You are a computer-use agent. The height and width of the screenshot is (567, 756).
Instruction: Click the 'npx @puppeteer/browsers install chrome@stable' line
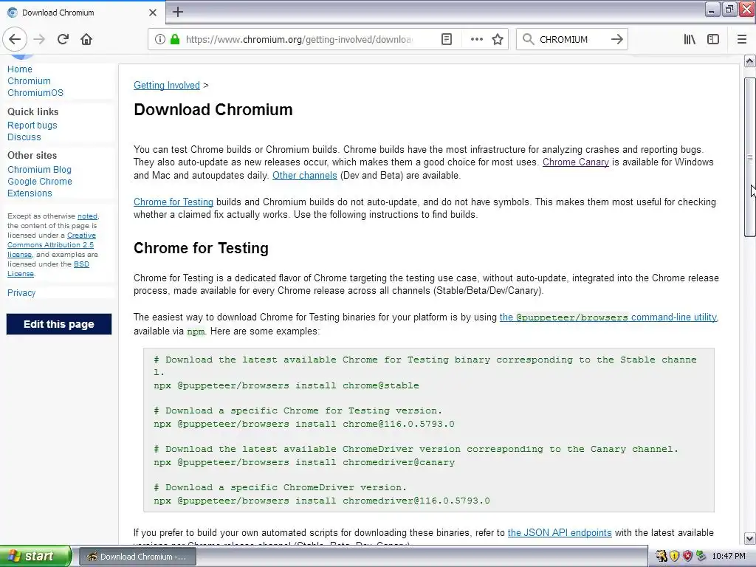pyautogui.click(x=286, y=385)
